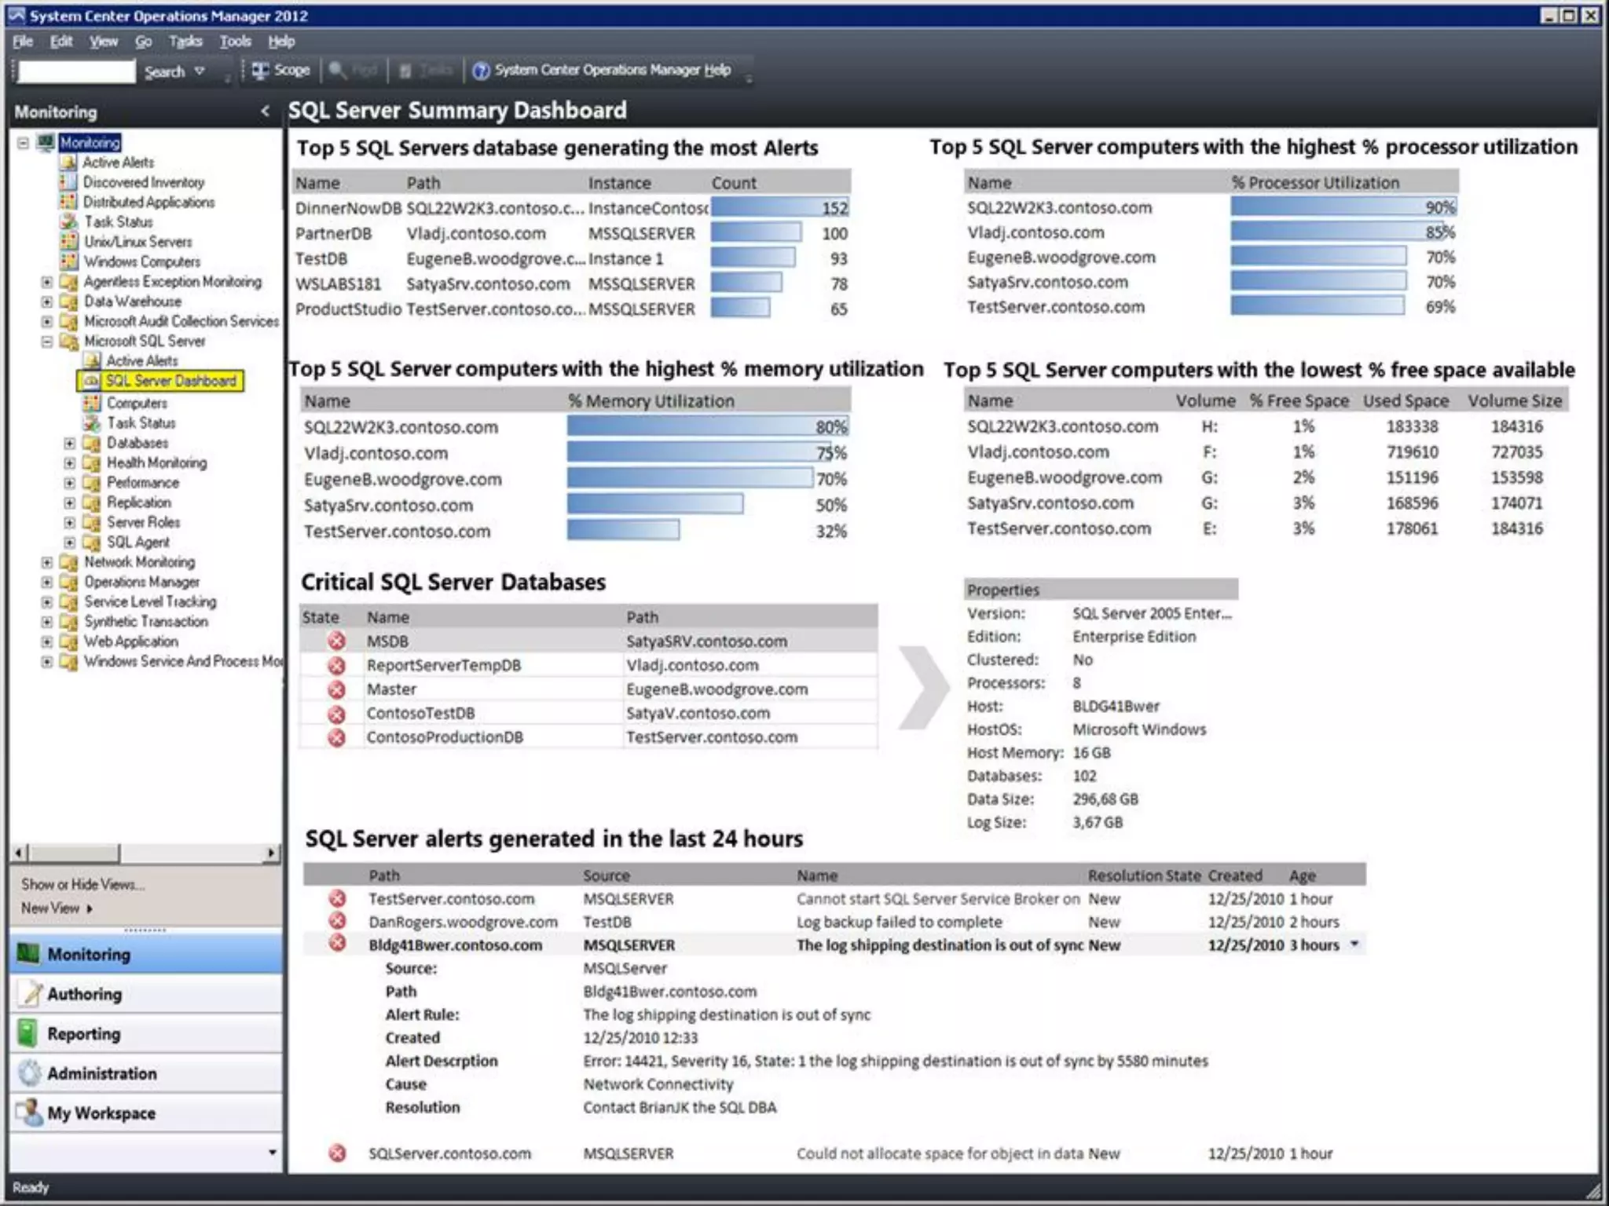1609x1206 pixels.
Task: Collapse the Bldg41Bwer alert details arrow
Action: [x=1354, y=945]
